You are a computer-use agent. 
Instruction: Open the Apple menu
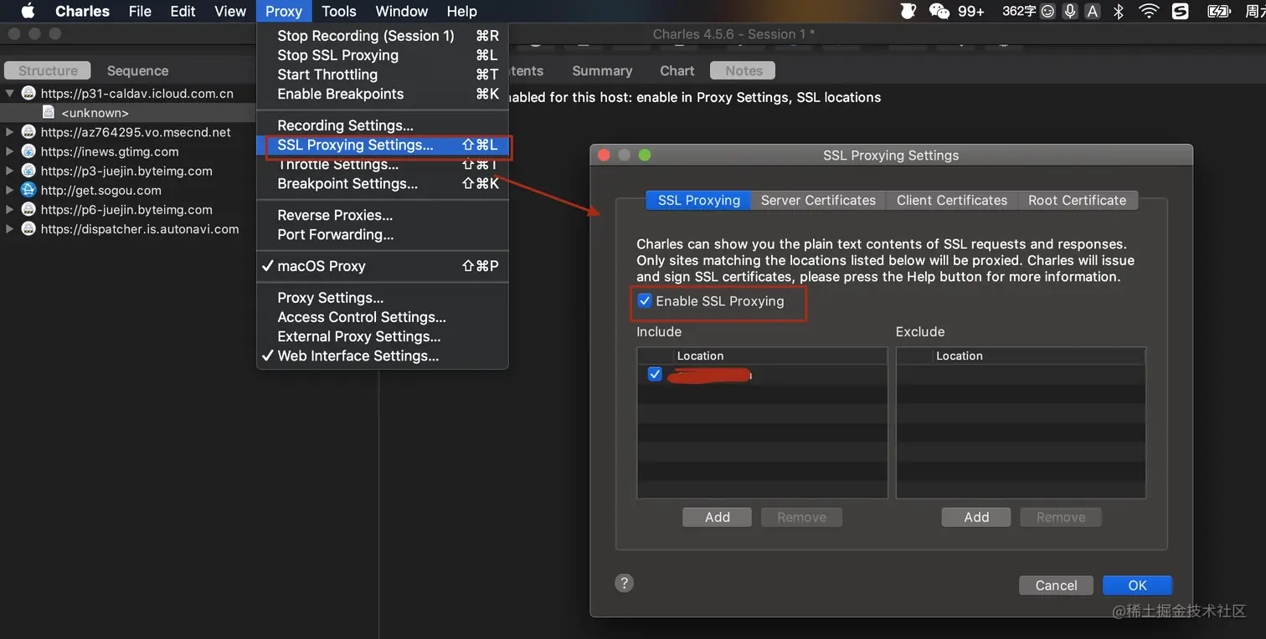point(27,11)
